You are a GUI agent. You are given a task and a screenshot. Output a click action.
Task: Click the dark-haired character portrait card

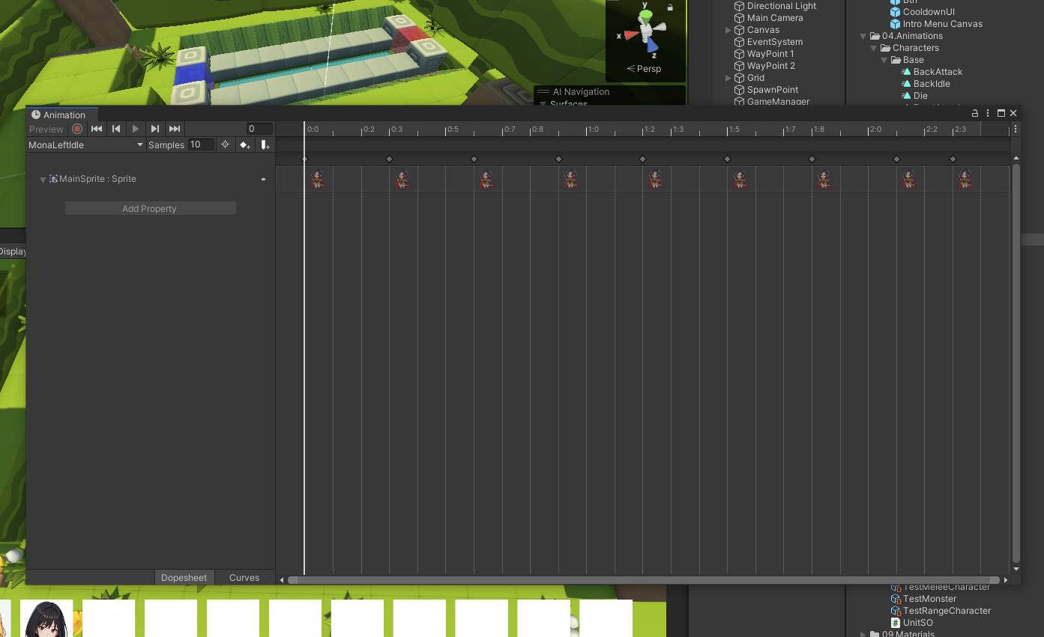[46, 618]
